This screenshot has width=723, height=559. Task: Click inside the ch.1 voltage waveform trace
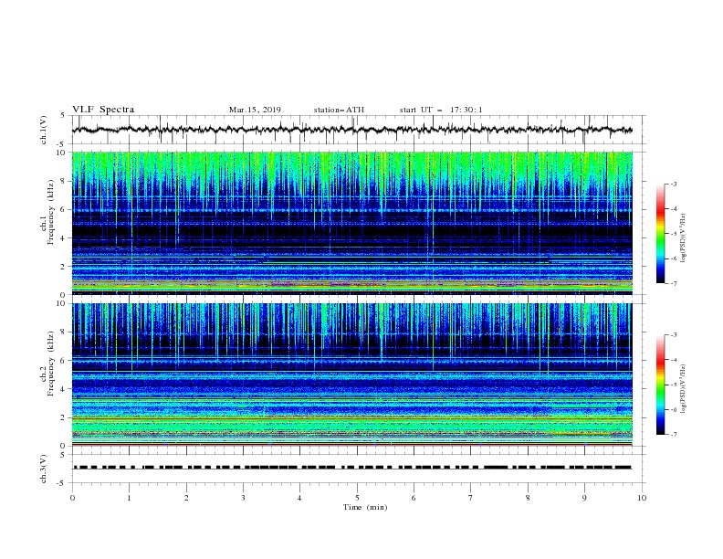[x=352, y=130]
